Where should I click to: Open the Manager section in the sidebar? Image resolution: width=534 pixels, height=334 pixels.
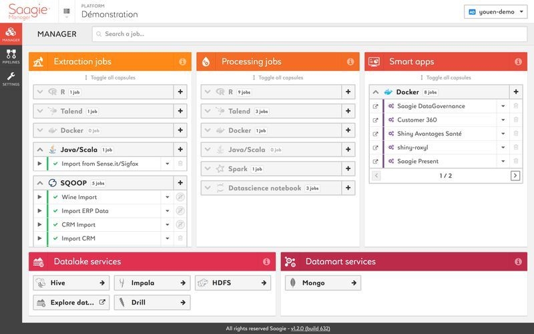[11, 34]
